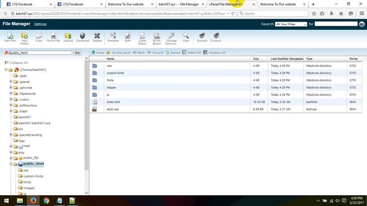The height and width of the screenshot is (206, 367).
Task: Open a new browser tab
Action: (313, 4)
